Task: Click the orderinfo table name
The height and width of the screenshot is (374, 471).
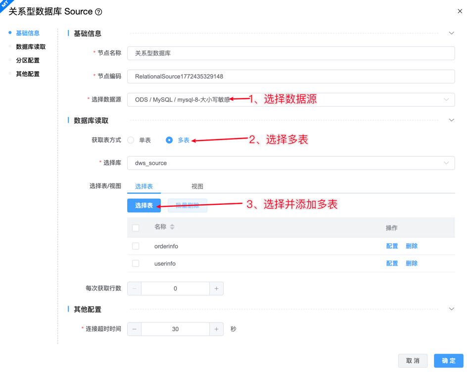Action: click(166, 246)
